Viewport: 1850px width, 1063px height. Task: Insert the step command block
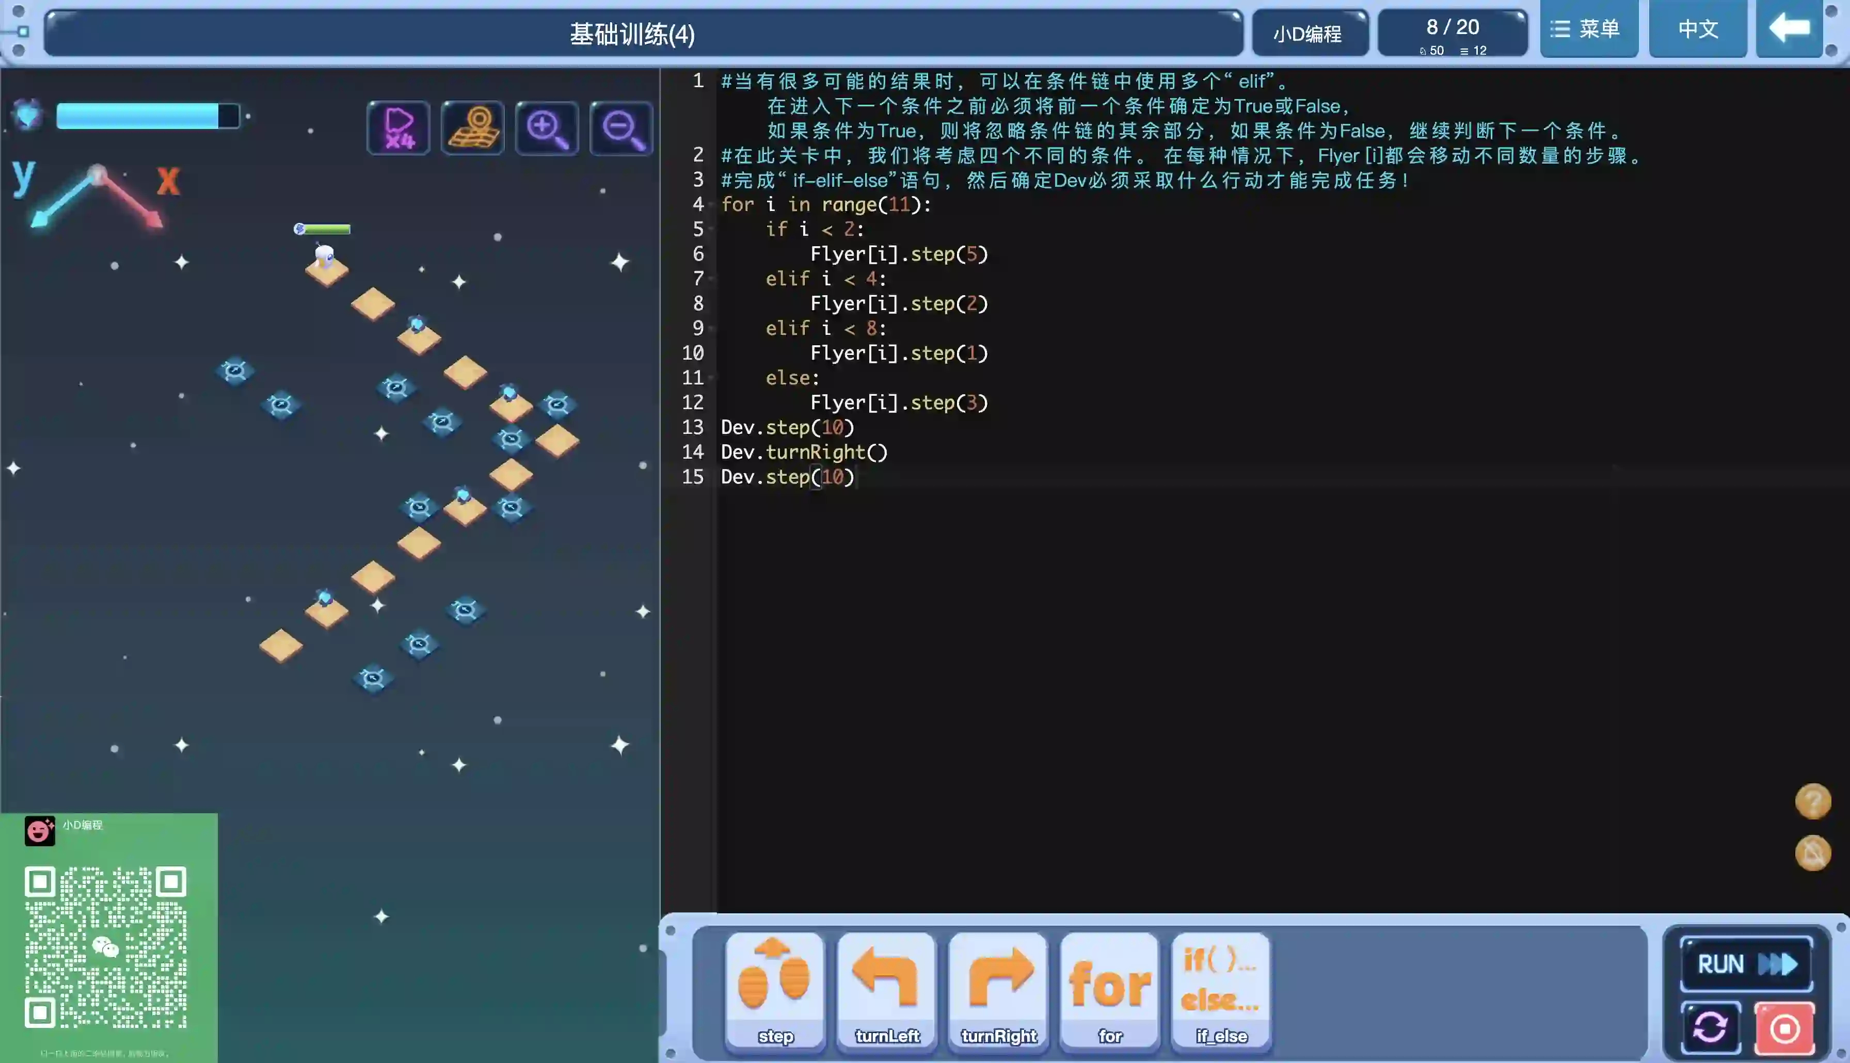775,991
